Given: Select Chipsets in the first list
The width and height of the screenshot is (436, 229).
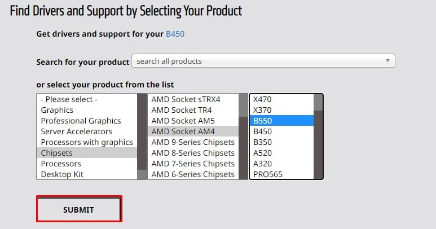Looking at the screenshot, I should tap(57, 153).
